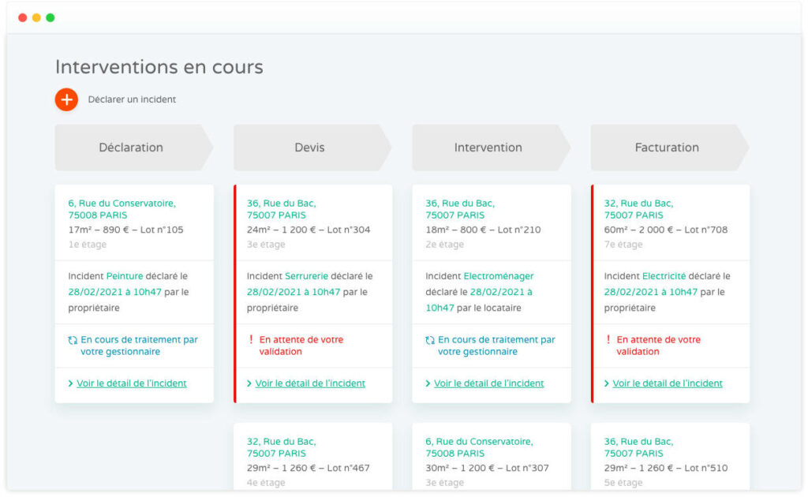The height and width of the screenshot is (497, 808).
Task: Click '60m² – 2 000 € – Lot n°708' text
Action: (x=666, y=230)
